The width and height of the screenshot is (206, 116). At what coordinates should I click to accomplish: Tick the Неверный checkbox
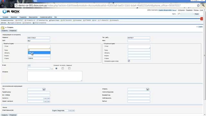pos(69,68)
